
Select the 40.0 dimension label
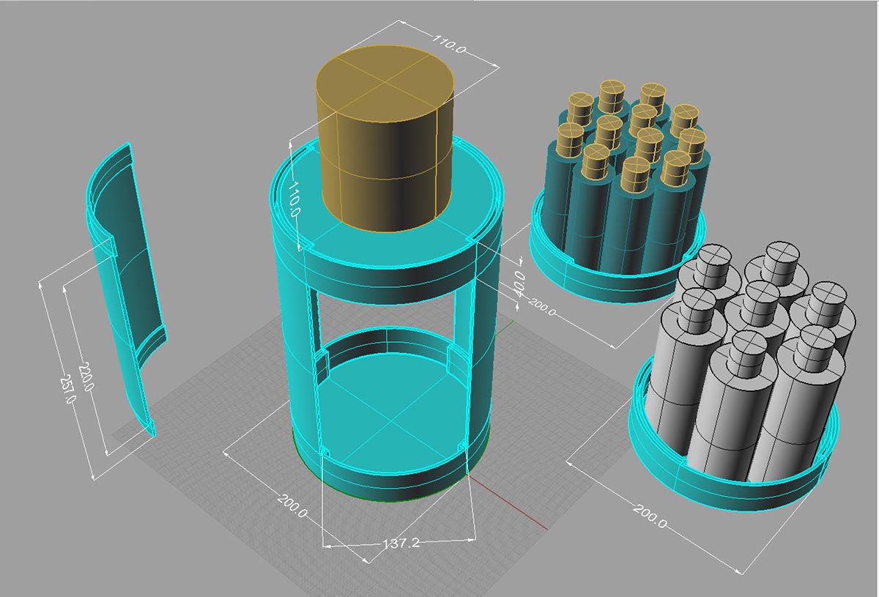coord(519,284)
